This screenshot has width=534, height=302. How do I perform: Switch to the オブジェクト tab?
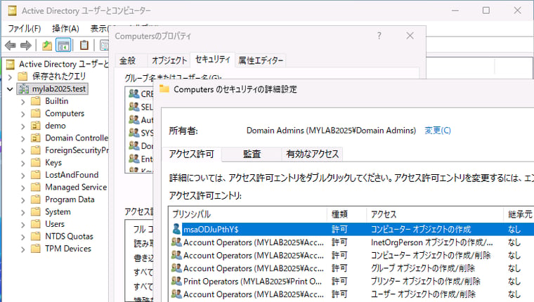coord(169,60)
